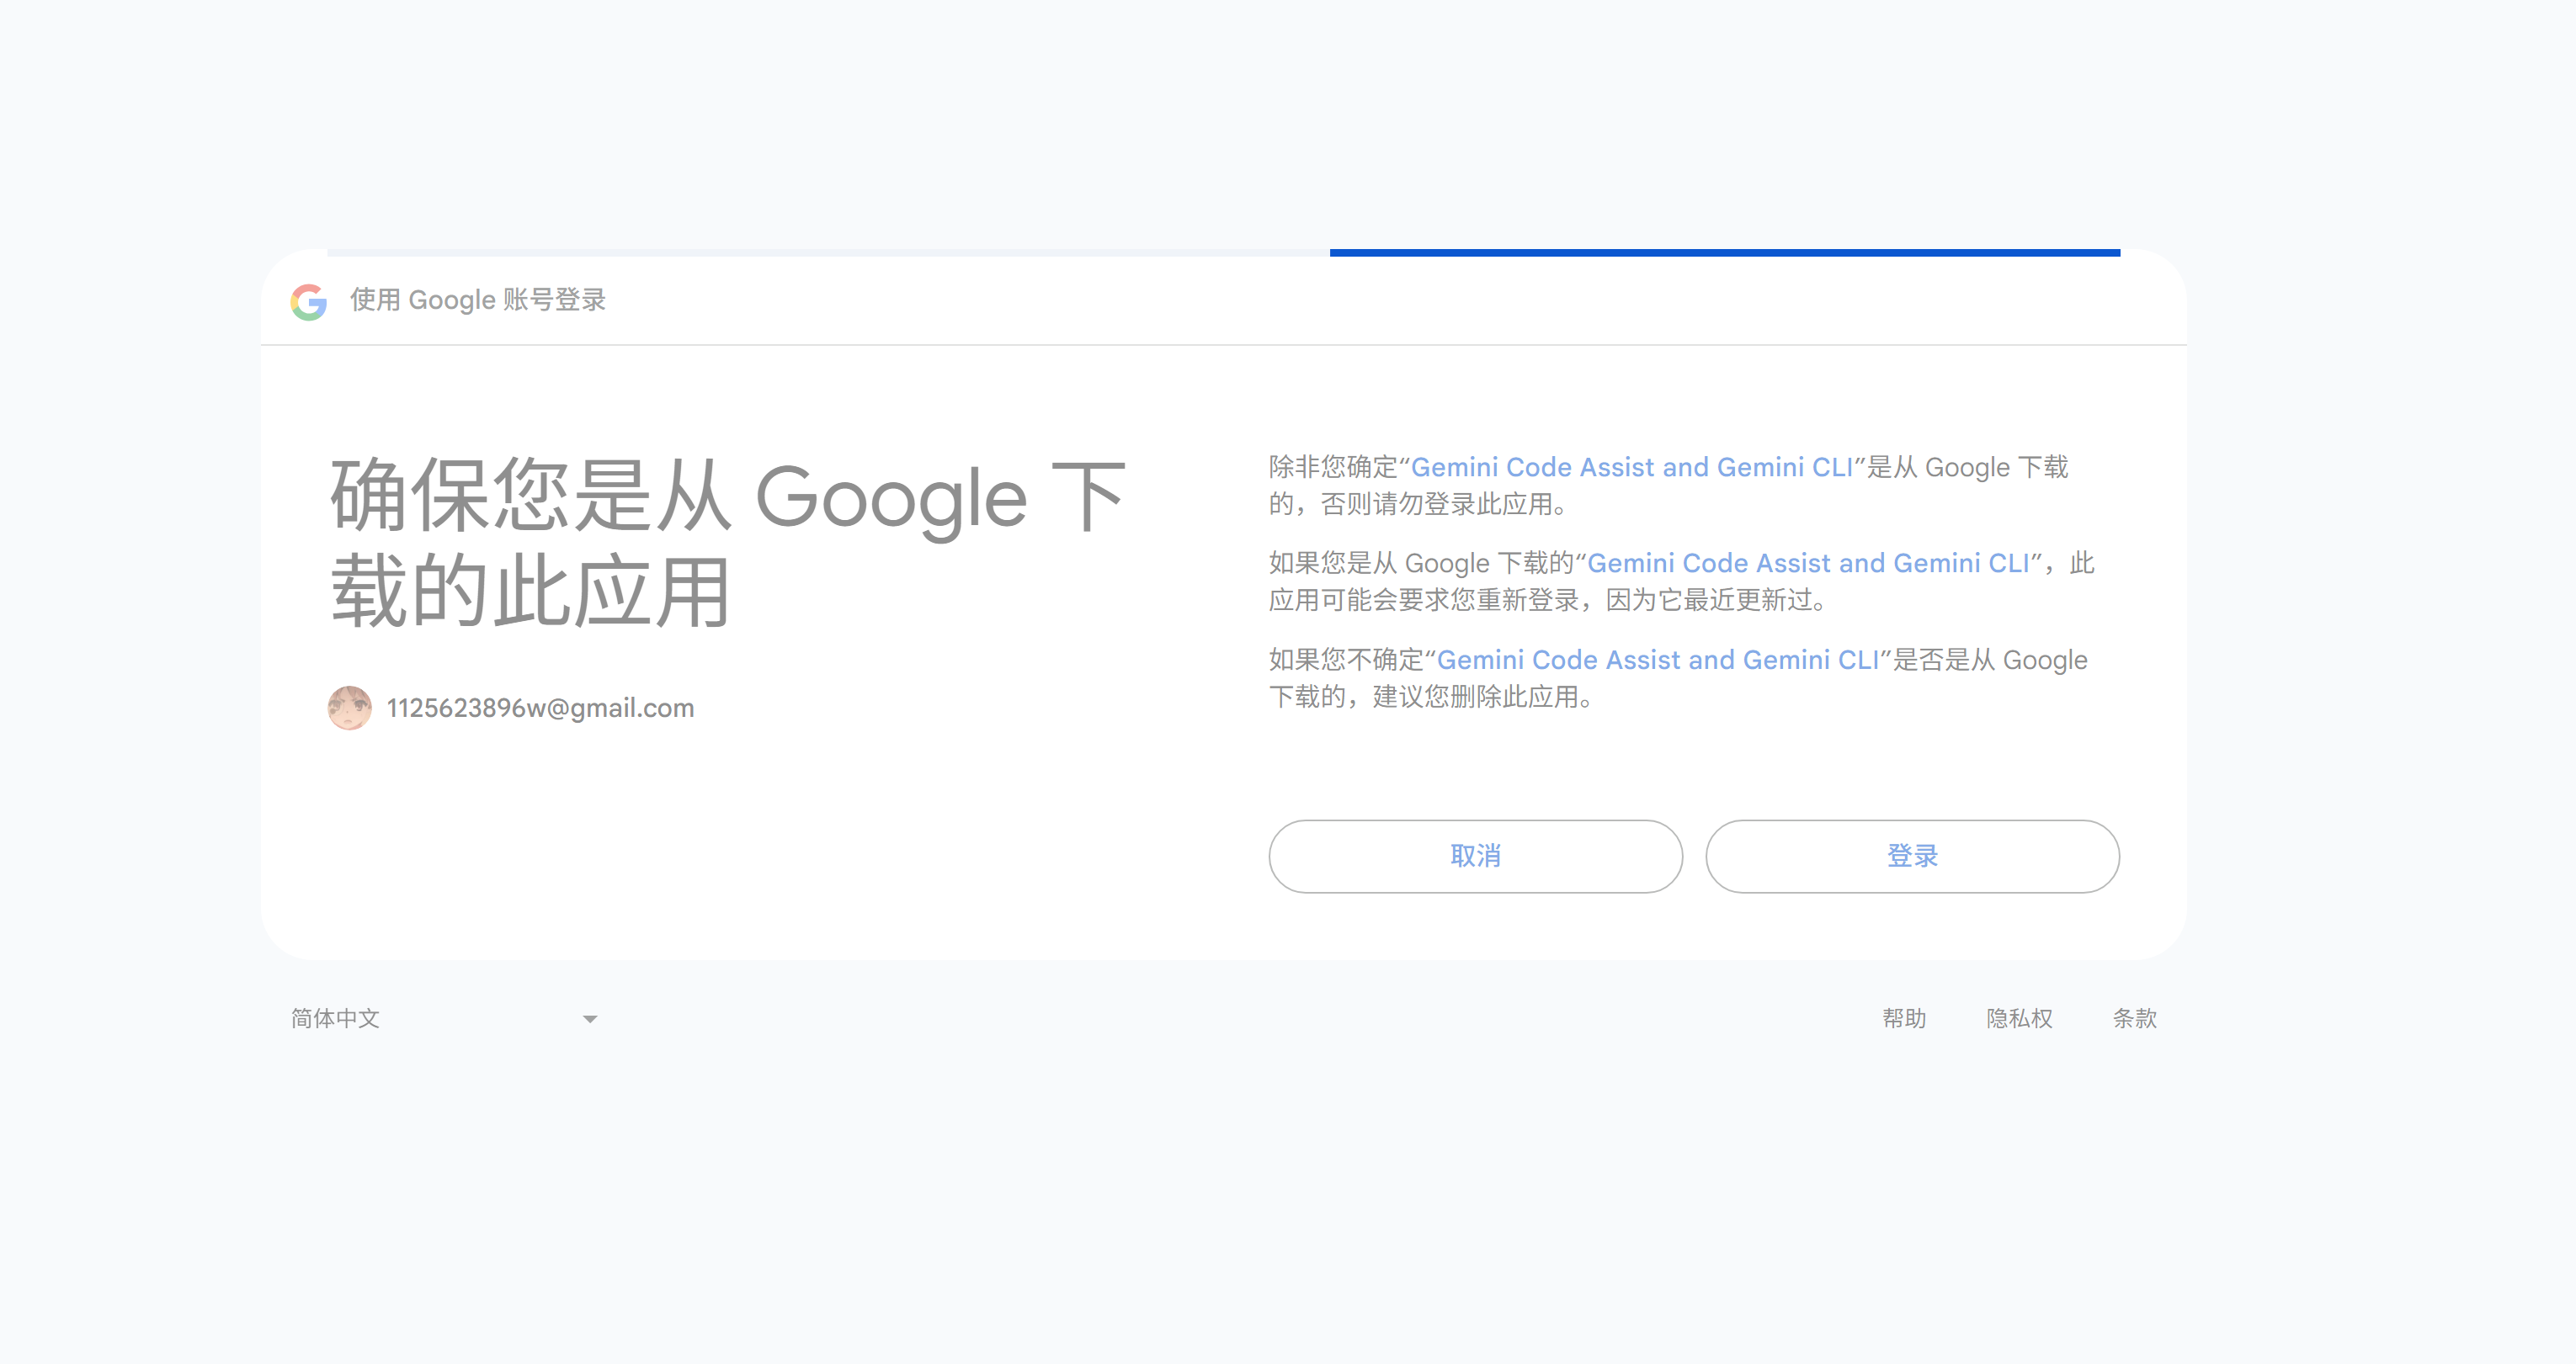Click Gemini Code Assist link in third paragraph
Viewport: 2576px width, 1364px height.
click(1658, 660)
